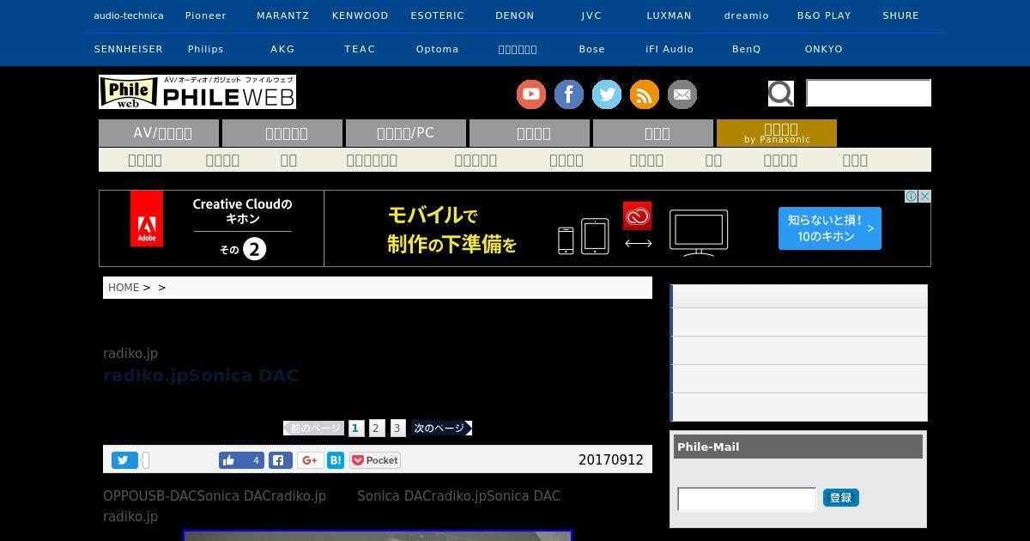Open the DENON brand link
Image resolution: width=1030 pixels, height=541 pixels.
click(515, 15)
